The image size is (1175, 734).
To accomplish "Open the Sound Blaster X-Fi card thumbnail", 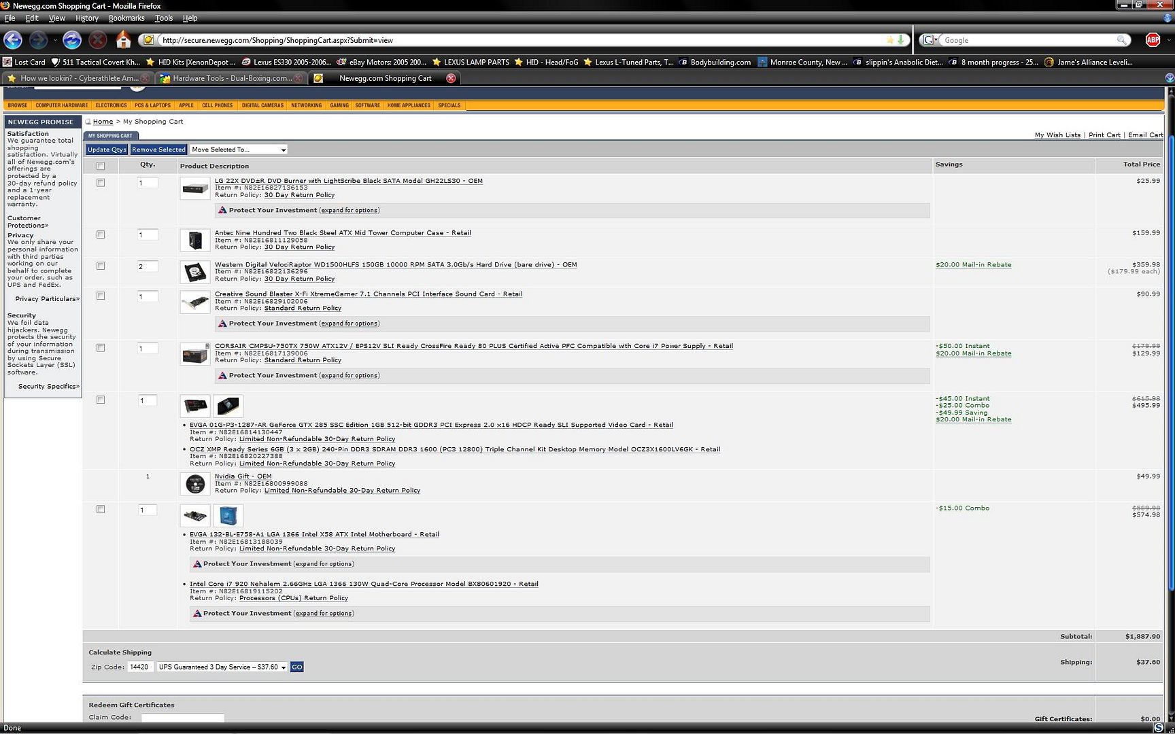I will (x=195, y=302).
